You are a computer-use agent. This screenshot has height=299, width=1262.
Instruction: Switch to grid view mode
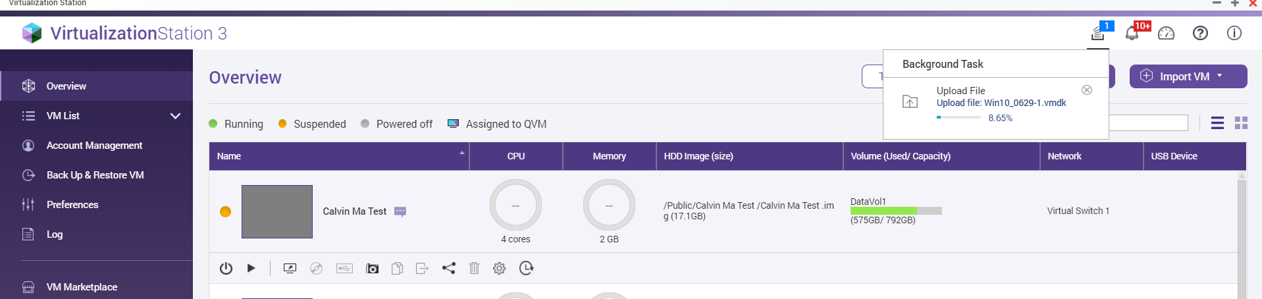pyautogui.click(x=1241, y=123)
